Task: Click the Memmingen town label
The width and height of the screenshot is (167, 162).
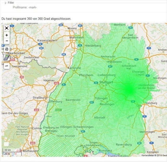Action: coord(147,132)
